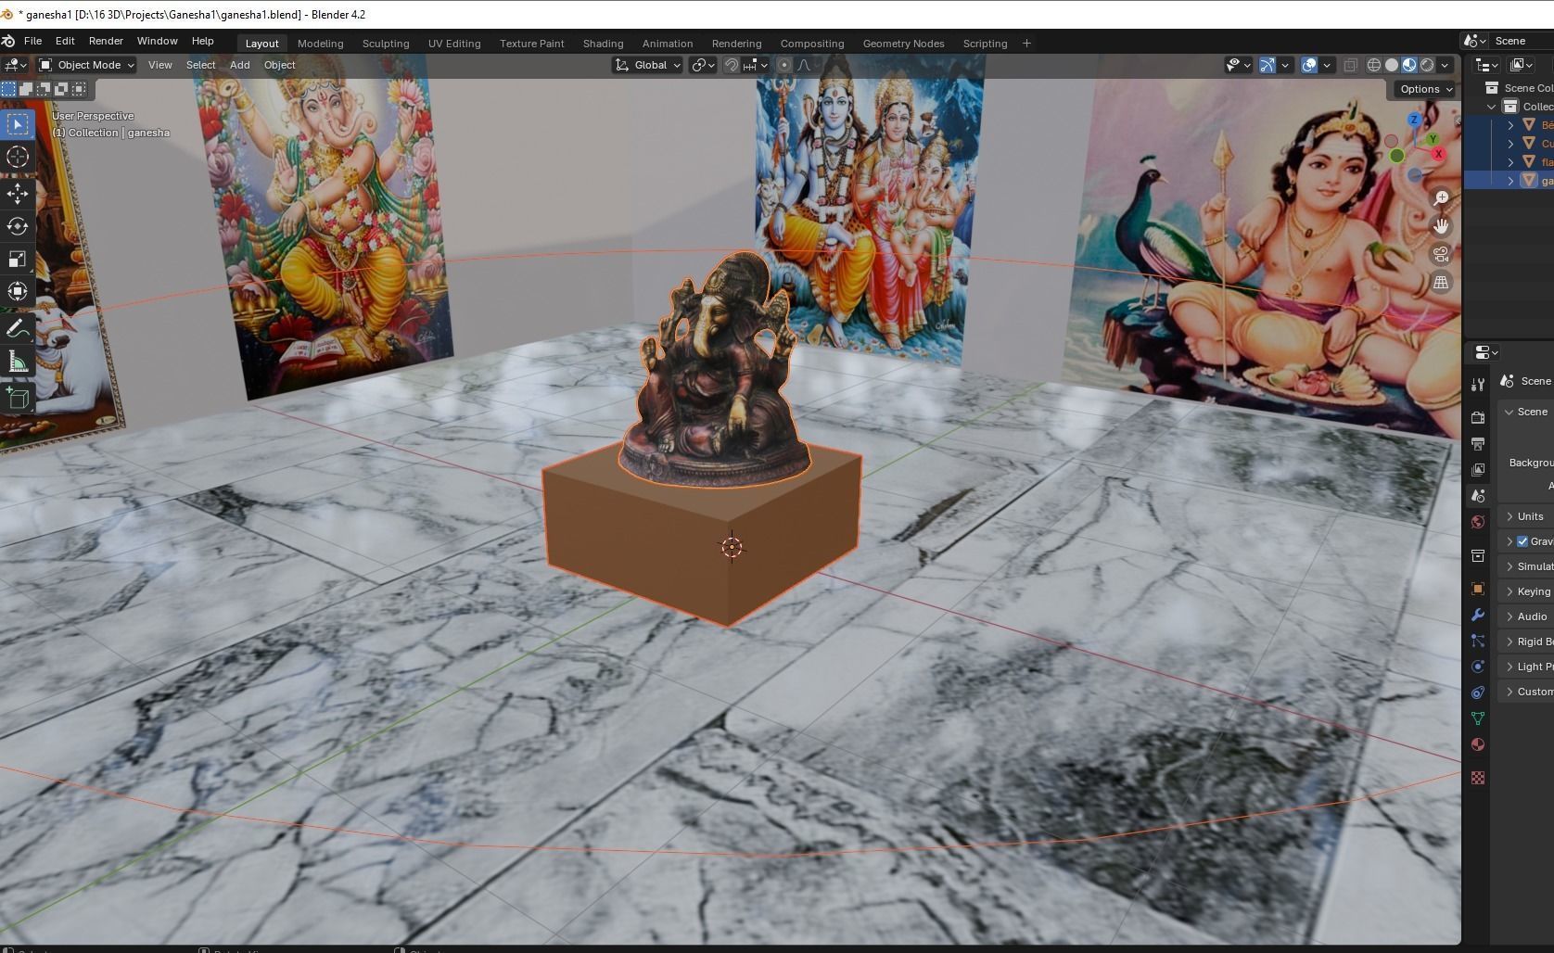Open the Render menu

coord(106,41)
